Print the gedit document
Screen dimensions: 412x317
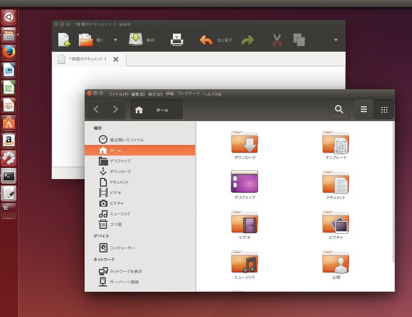[x=176, y=40]
